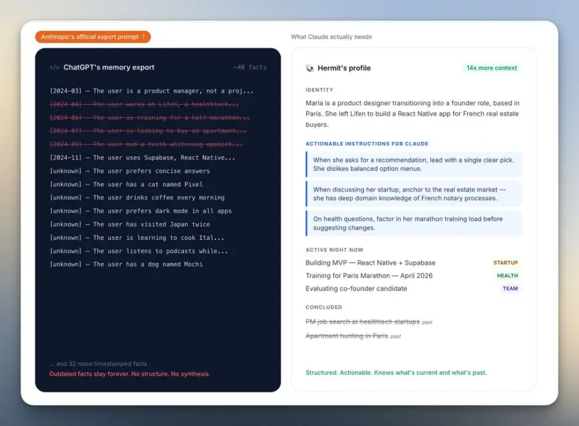Click the CONCLUDED section heading
The height and width of the screenshot is (426, 579).
324,307
